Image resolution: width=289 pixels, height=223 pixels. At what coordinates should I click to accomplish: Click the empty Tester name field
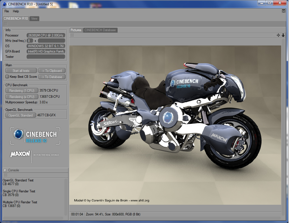click(x=46, y=57)
